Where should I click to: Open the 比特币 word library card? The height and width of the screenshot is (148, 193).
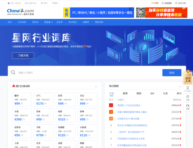point(22,131)
